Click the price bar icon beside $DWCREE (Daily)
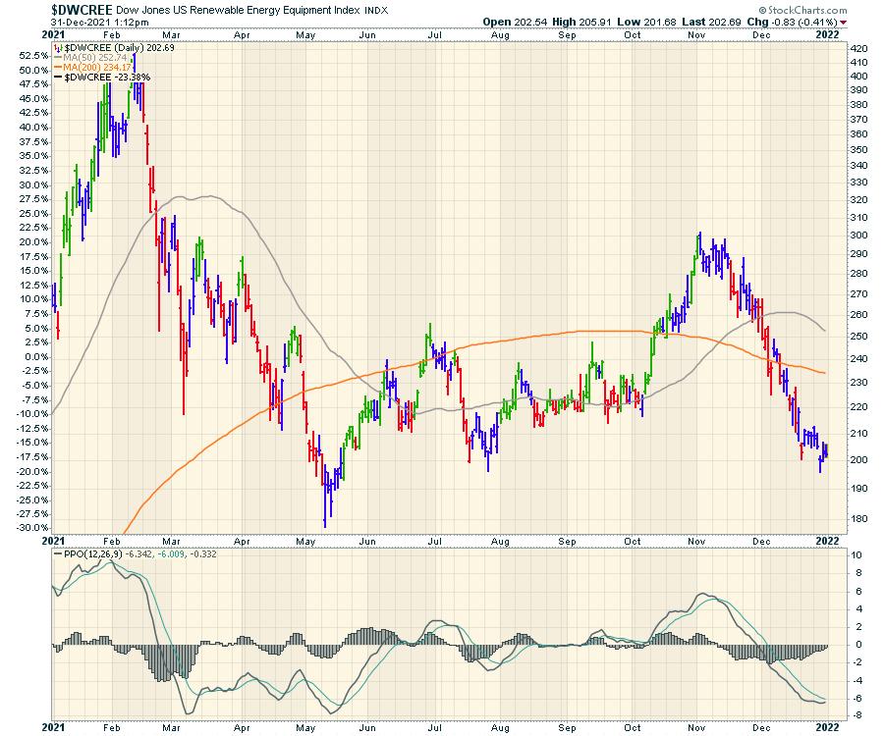884x736 pixels. pos(57,47)
